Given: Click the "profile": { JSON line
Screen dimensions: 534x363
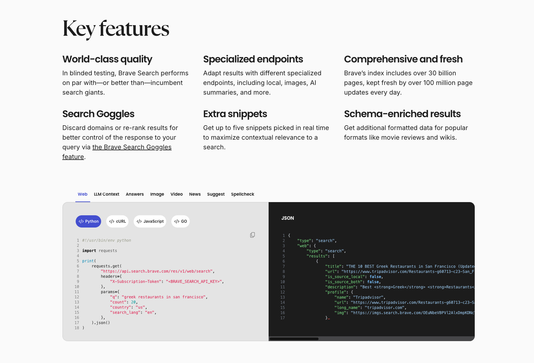Looking at the screenshot, I should click(x=339, y=292).
